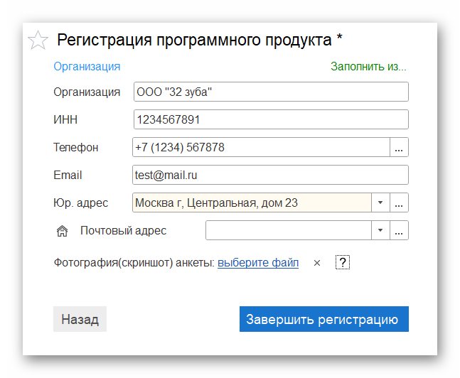Expand the Юр. адрес dropdown arrow

pos(380,202)
